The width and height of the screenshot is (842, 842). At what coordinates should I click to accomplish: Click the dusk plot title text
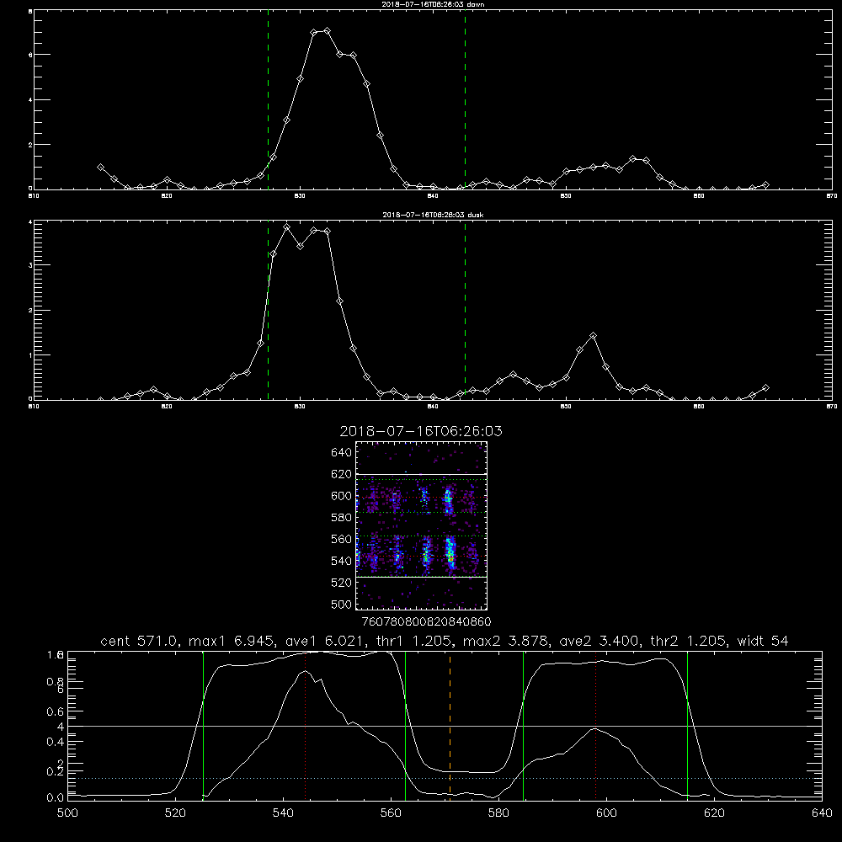[433, 215]
